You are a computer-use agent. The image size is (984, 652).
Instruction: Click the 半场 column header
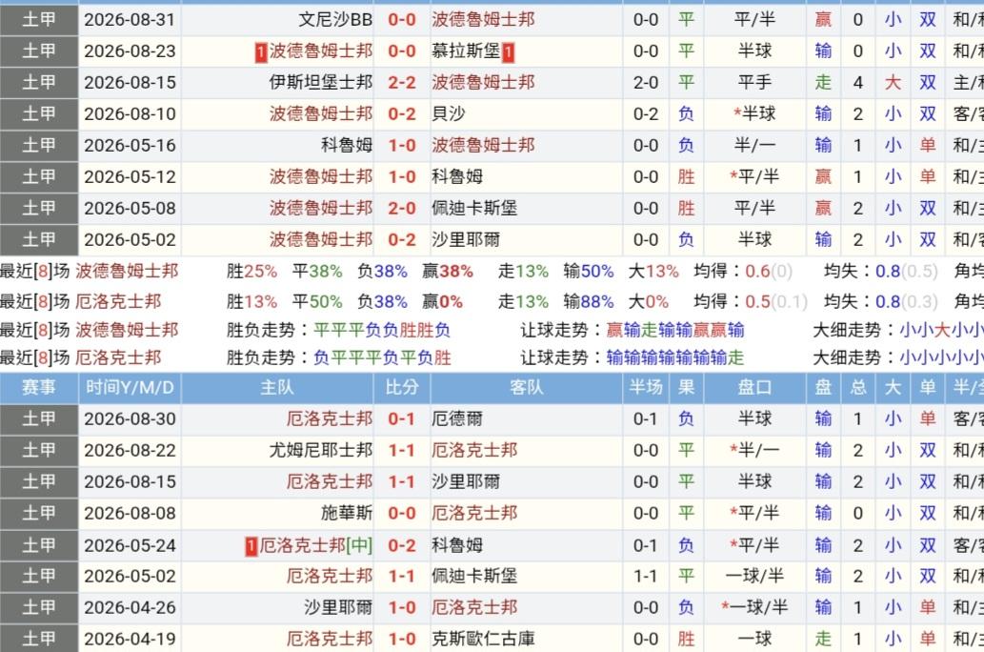tap(646, 388)
